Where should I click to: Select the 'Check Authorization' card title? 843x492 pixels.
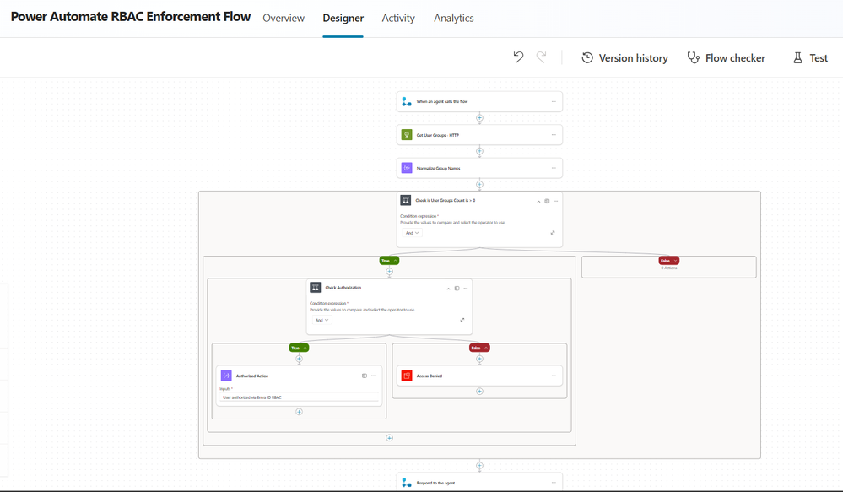[343, 288]
